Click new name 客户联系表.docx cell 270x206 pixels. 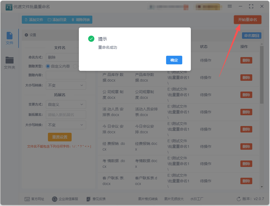pyautogui.click(x=146, y=181)
